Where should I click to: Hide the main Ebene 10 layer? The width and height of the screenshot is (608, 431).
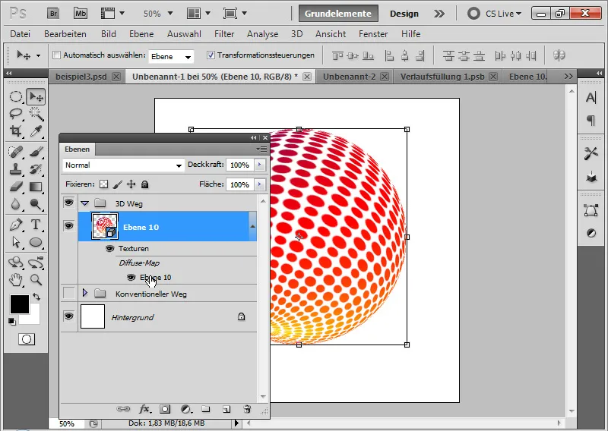coord(68,226)
